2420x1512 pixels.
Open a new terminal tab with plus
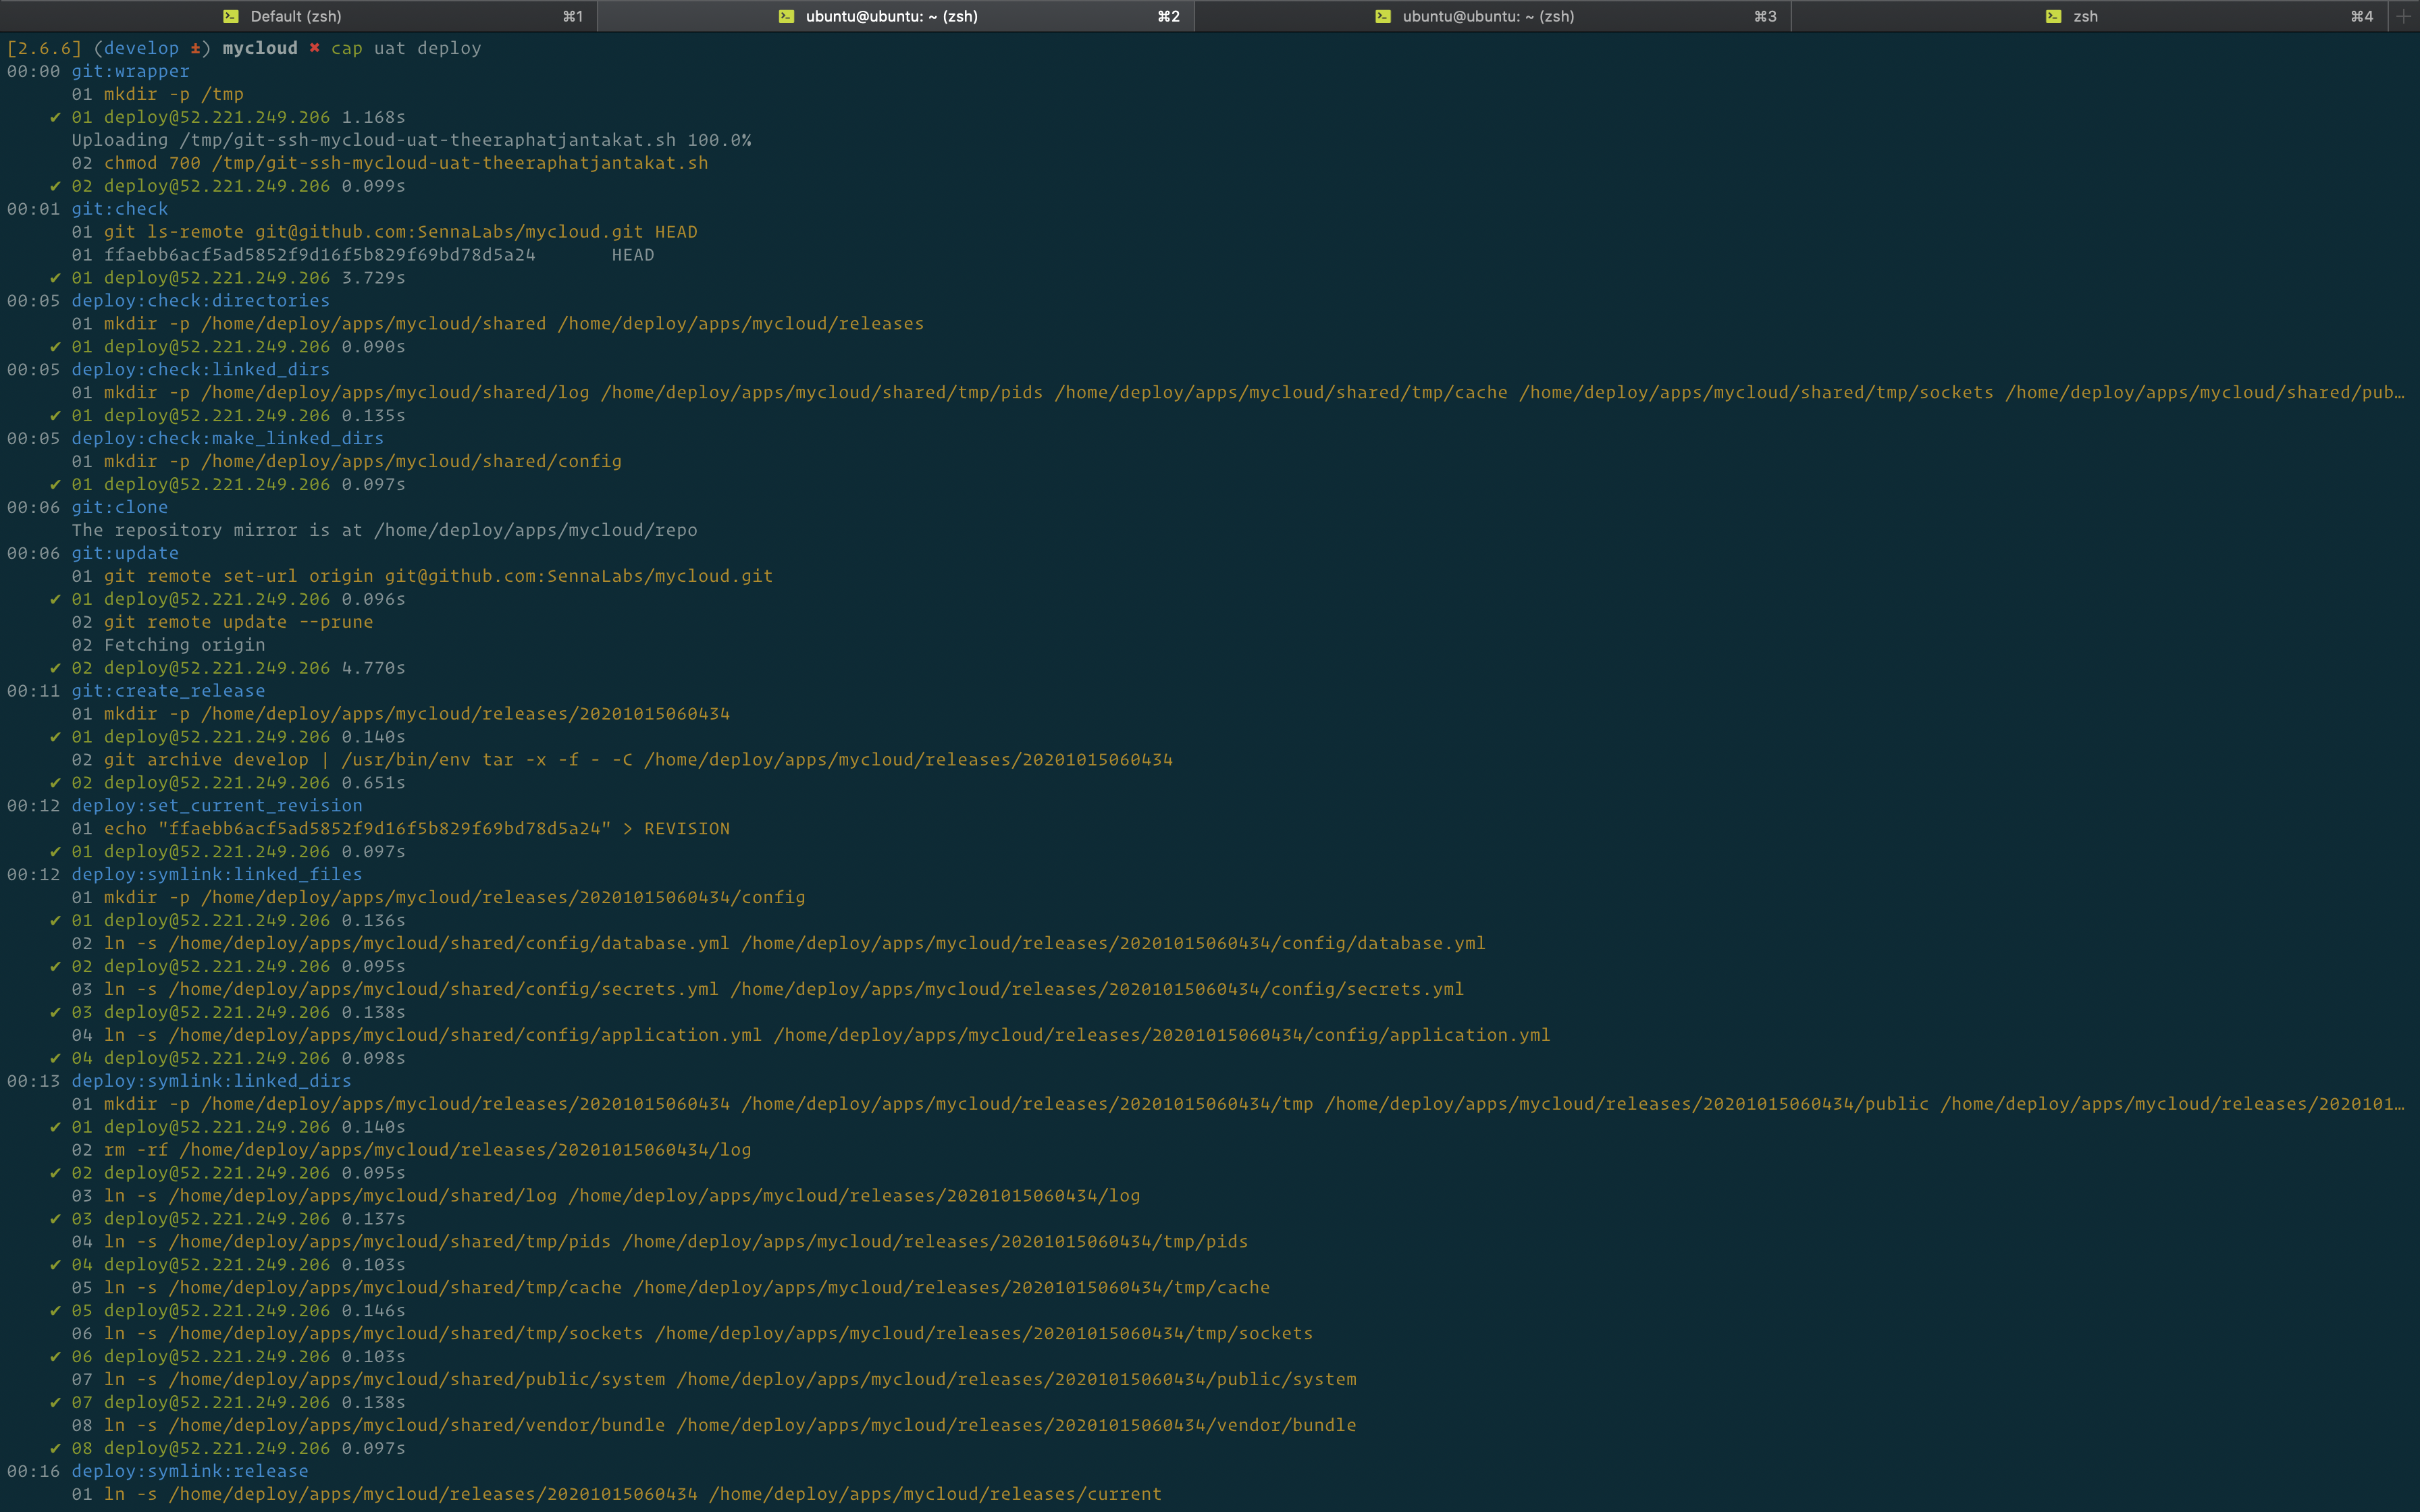click(2404, 16)
